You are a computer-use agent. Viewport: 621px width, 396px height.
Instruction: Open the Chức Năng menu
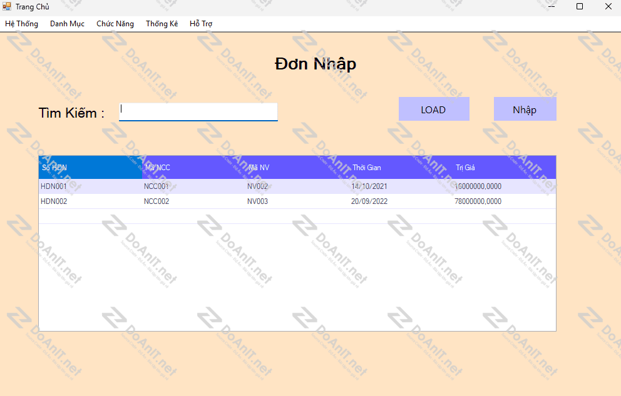click(x=115, y=24)
